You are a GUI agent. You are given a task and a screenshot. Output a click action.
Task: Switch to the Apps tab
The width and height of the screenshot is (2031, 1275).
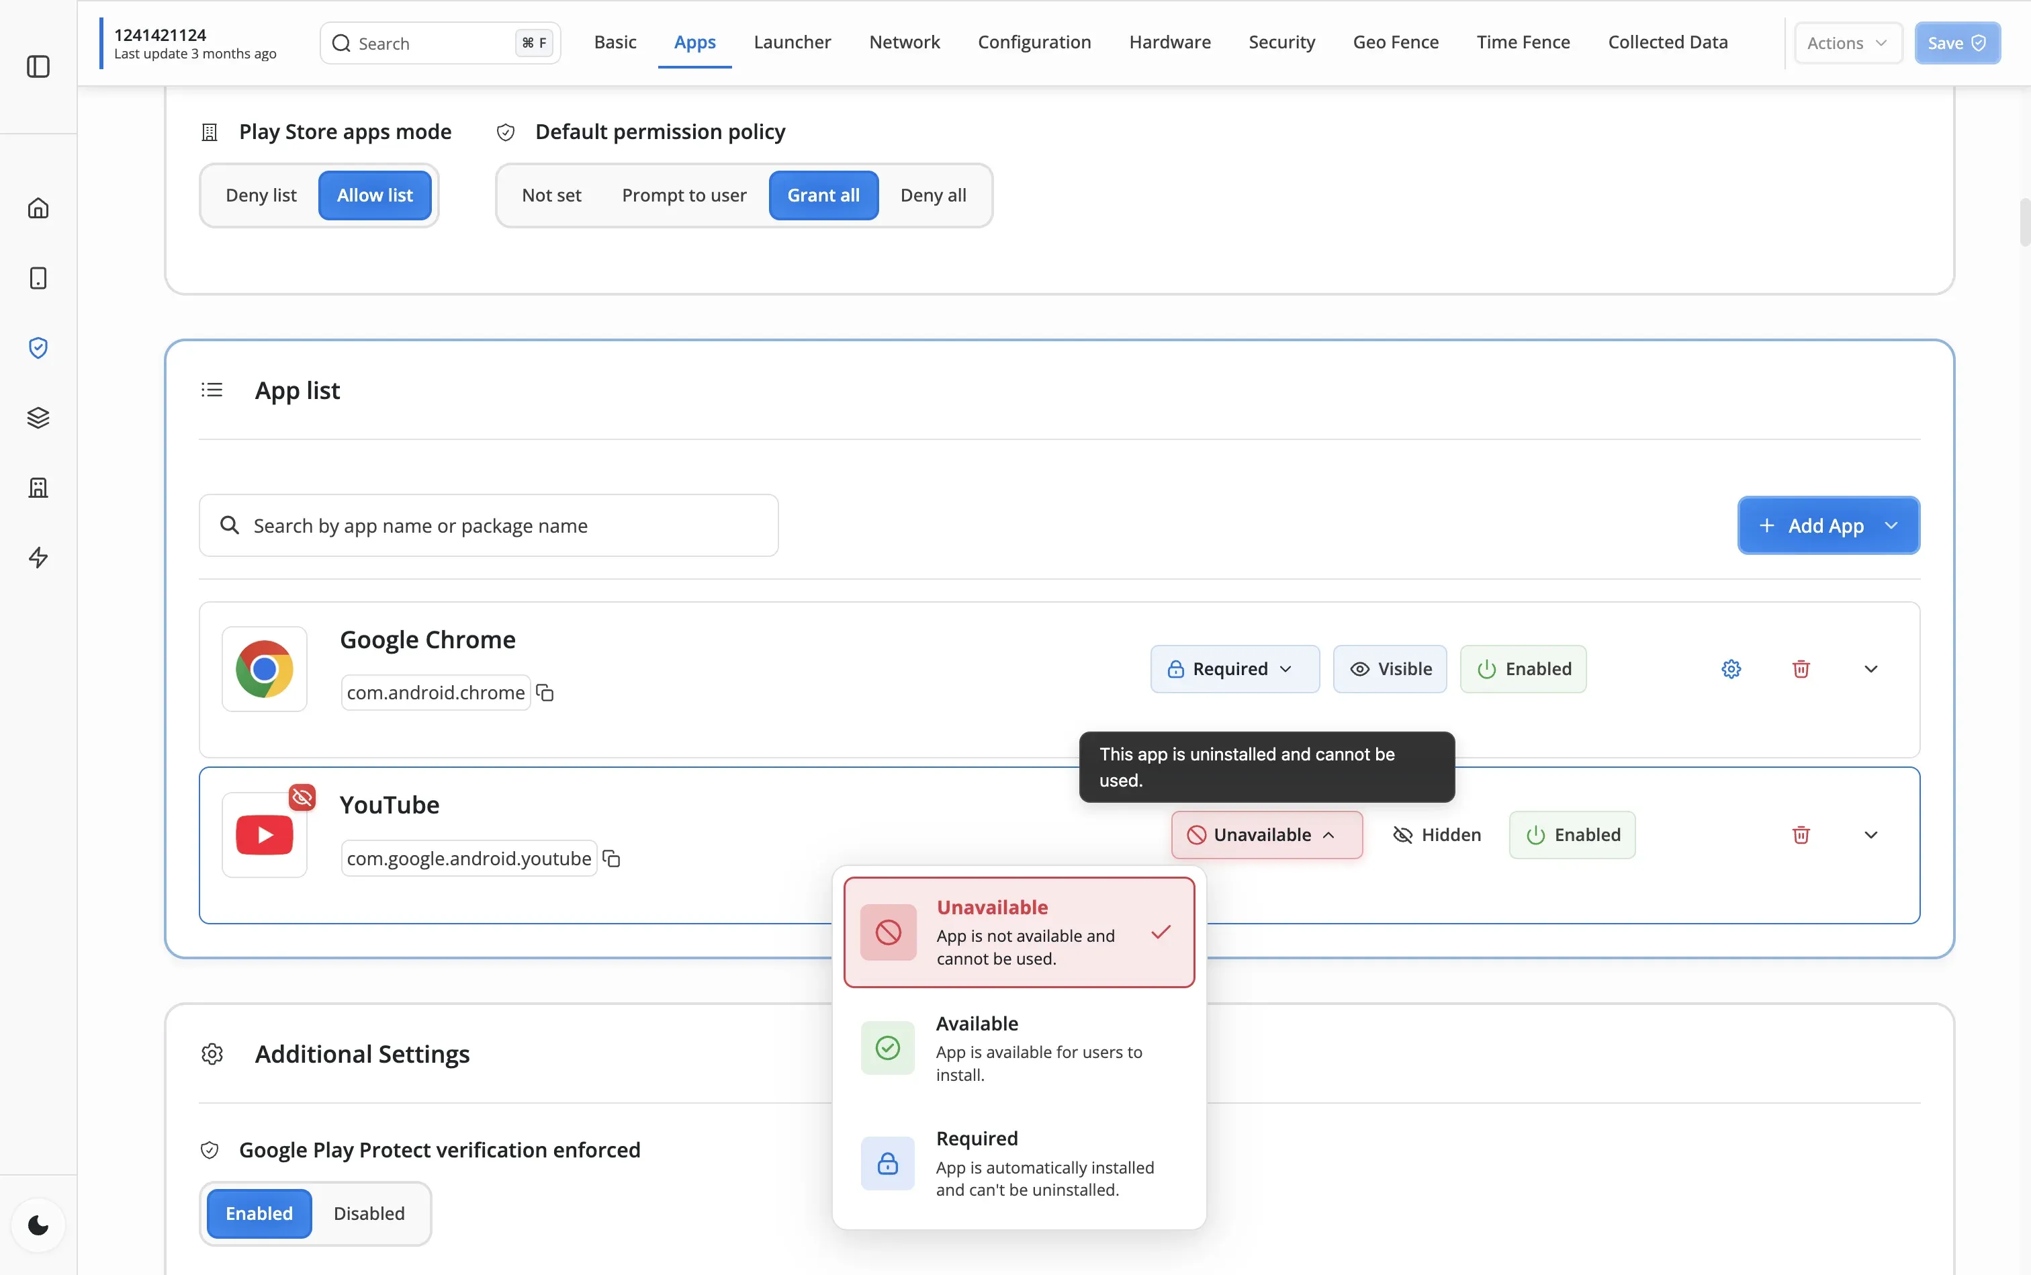[x=694, y=42]
